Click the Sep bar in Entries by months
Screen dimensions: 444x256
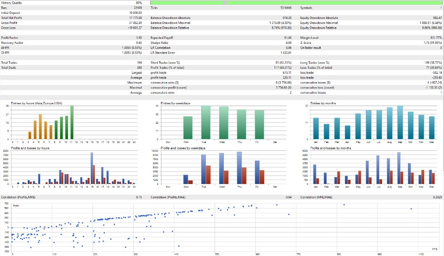(400, 123)
